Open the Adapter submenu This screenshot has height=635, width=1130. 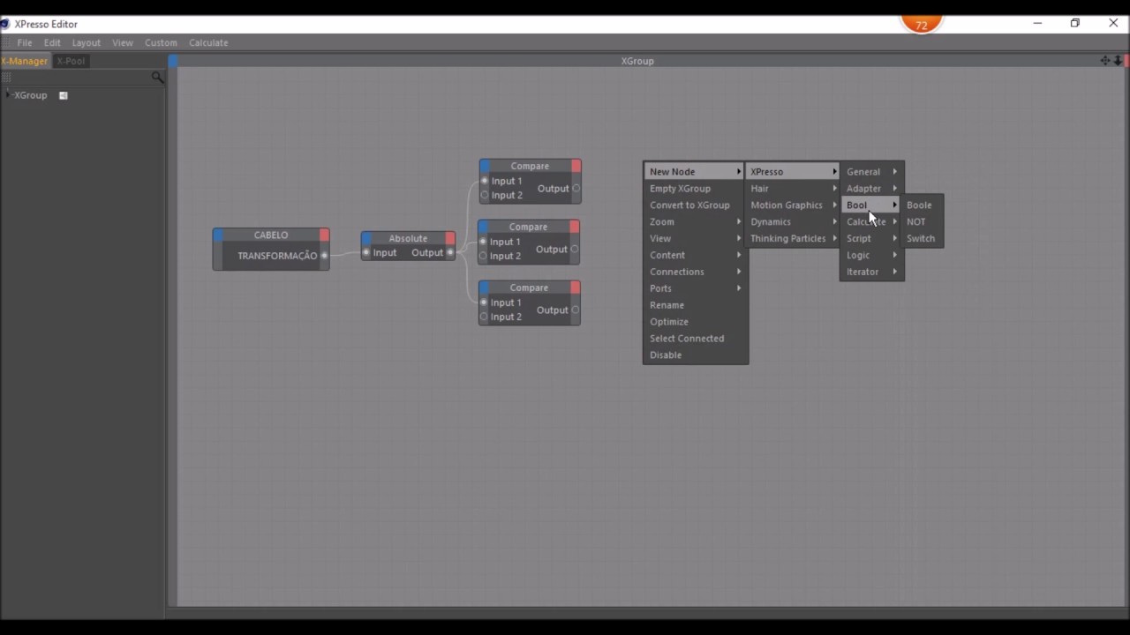tap(871, 189)
